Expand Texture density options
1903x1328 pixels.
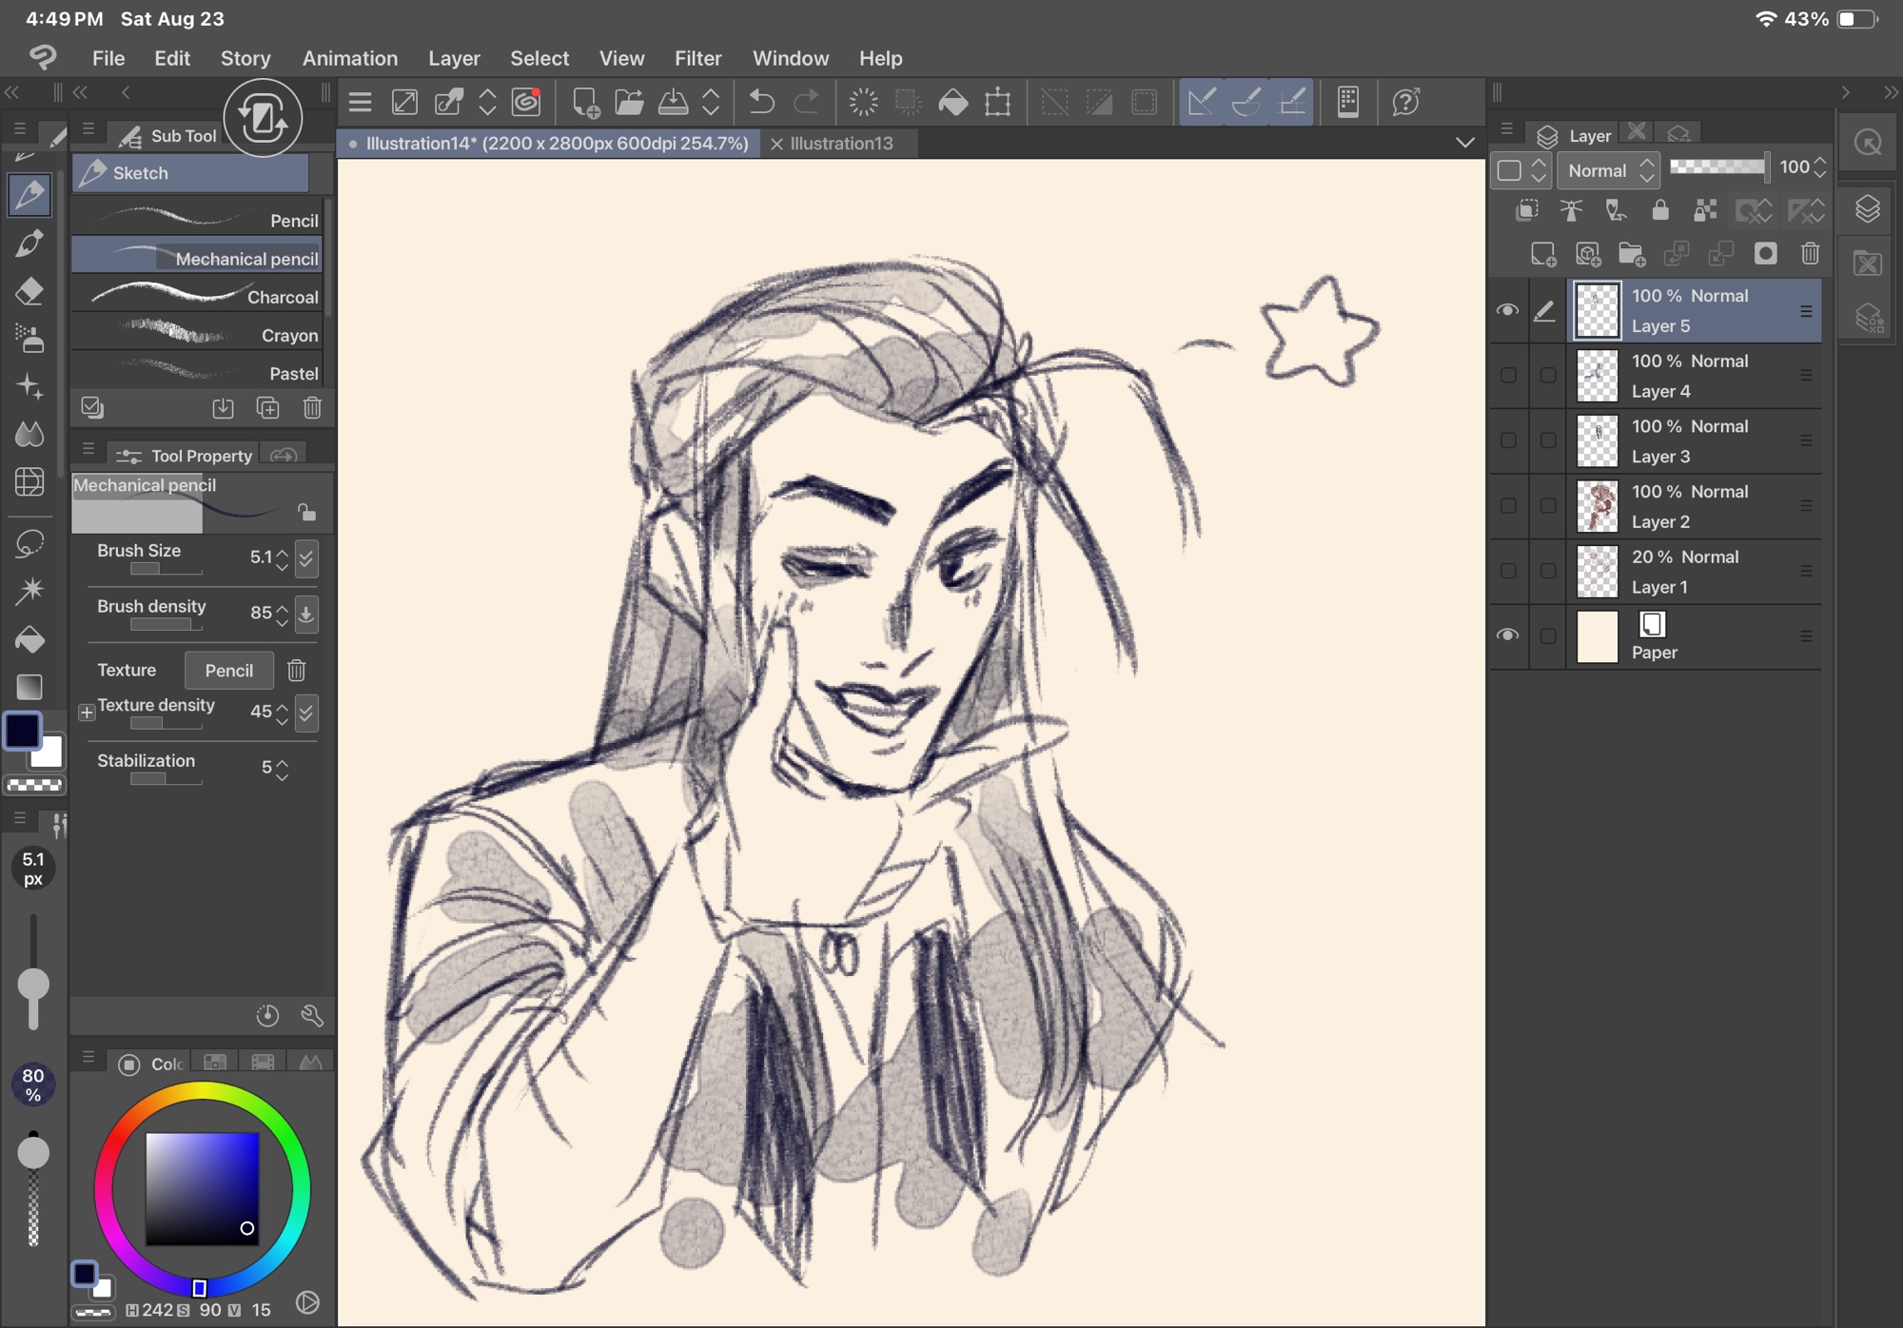pyautogui.click(x=87, y=712)
